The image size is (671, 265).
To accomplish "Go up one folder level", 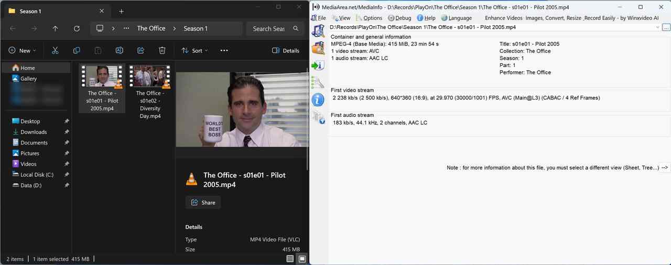I will (x=55, y=28).
